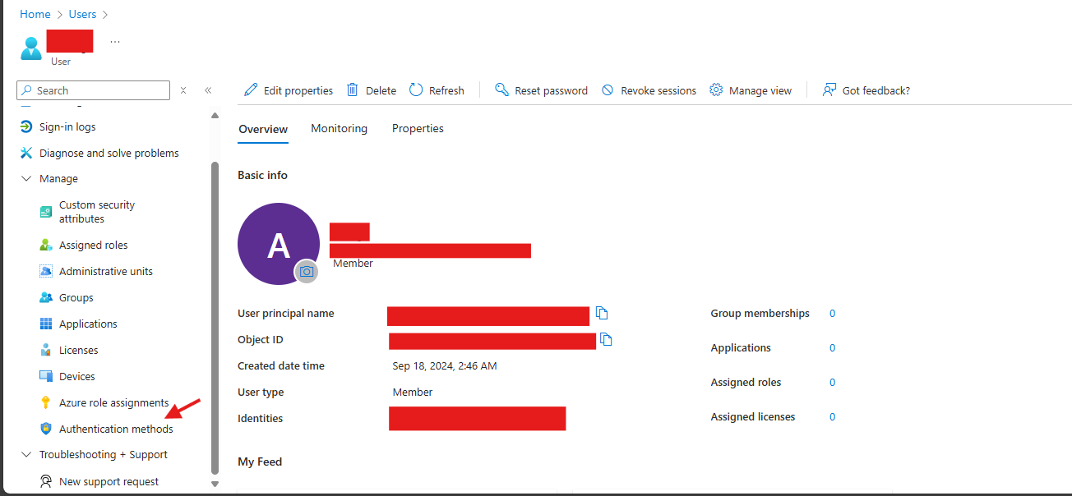1072x496 pixels.
Task: Open the Authentication methods menu item
Action: tap(116, 429)
